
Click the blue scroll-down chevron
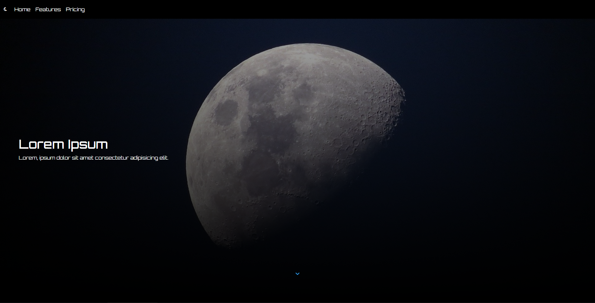pyautogui.click(x=297, y=274)
